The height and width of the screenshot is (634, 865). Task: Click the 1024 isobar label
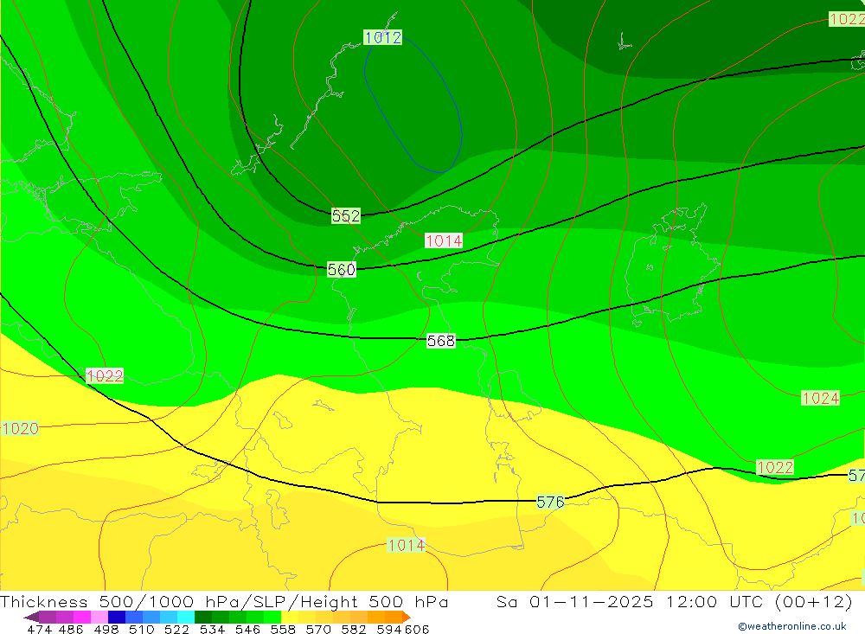tap(820, 398)
